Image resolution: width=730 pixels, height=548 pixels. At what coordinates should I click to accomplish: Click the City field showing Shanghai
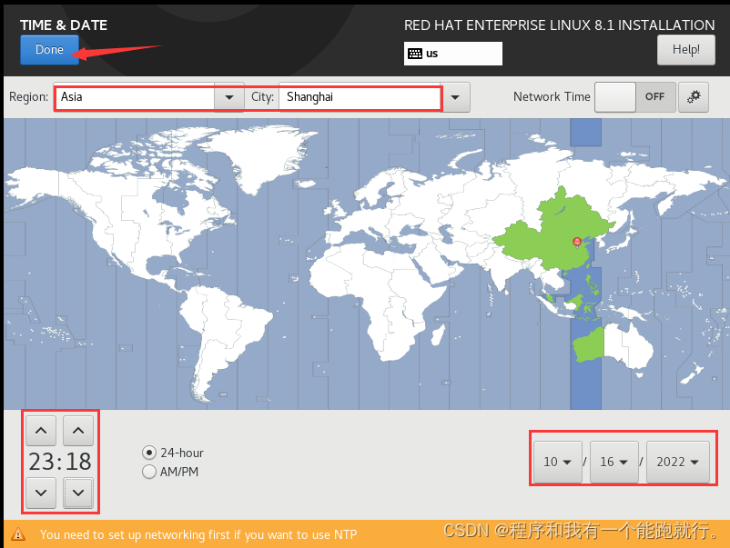[360, 97]
